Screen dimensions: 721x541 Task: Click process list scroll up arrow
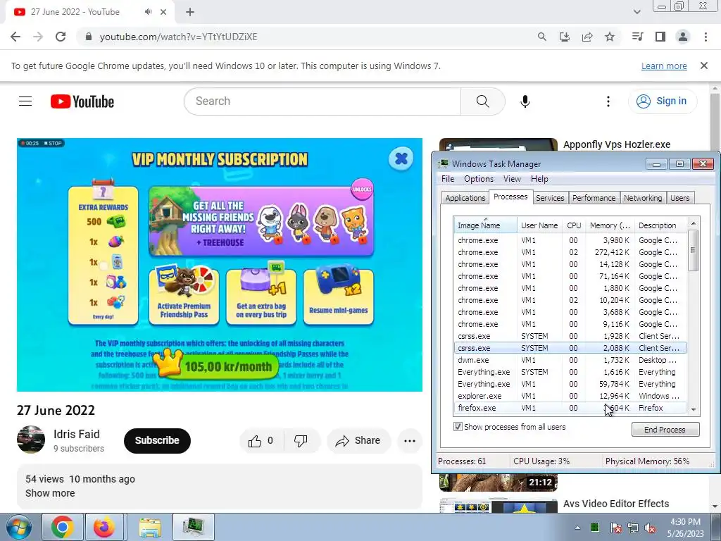pos(694,223)
